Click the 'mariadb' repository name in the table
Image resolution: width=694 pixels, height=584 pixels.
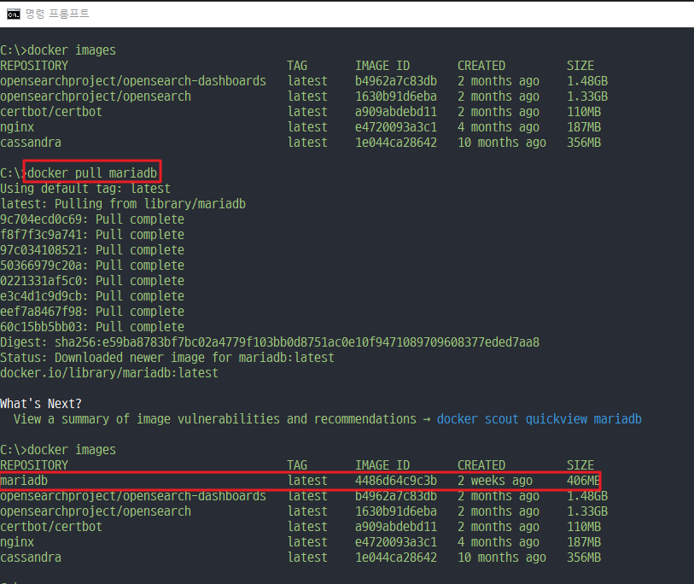coord(24,481)
